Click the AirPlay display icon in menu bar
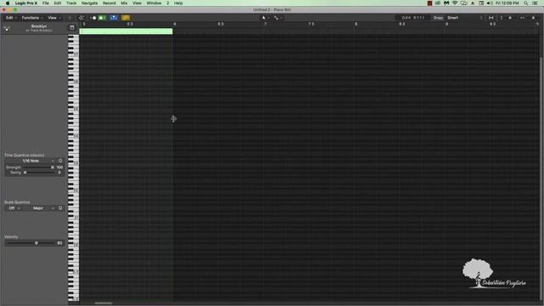Image resolution: width=544 pixels, height=306 pixels. point(463,3)
